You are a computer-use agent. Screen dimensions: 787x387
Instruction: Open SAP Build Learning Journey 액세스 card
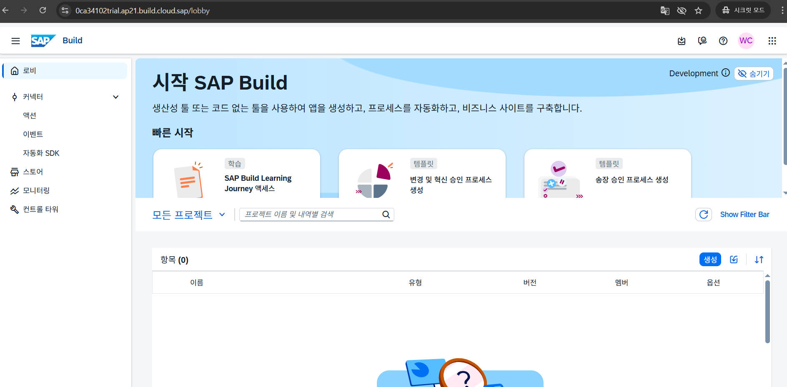(x=237, y=174)
